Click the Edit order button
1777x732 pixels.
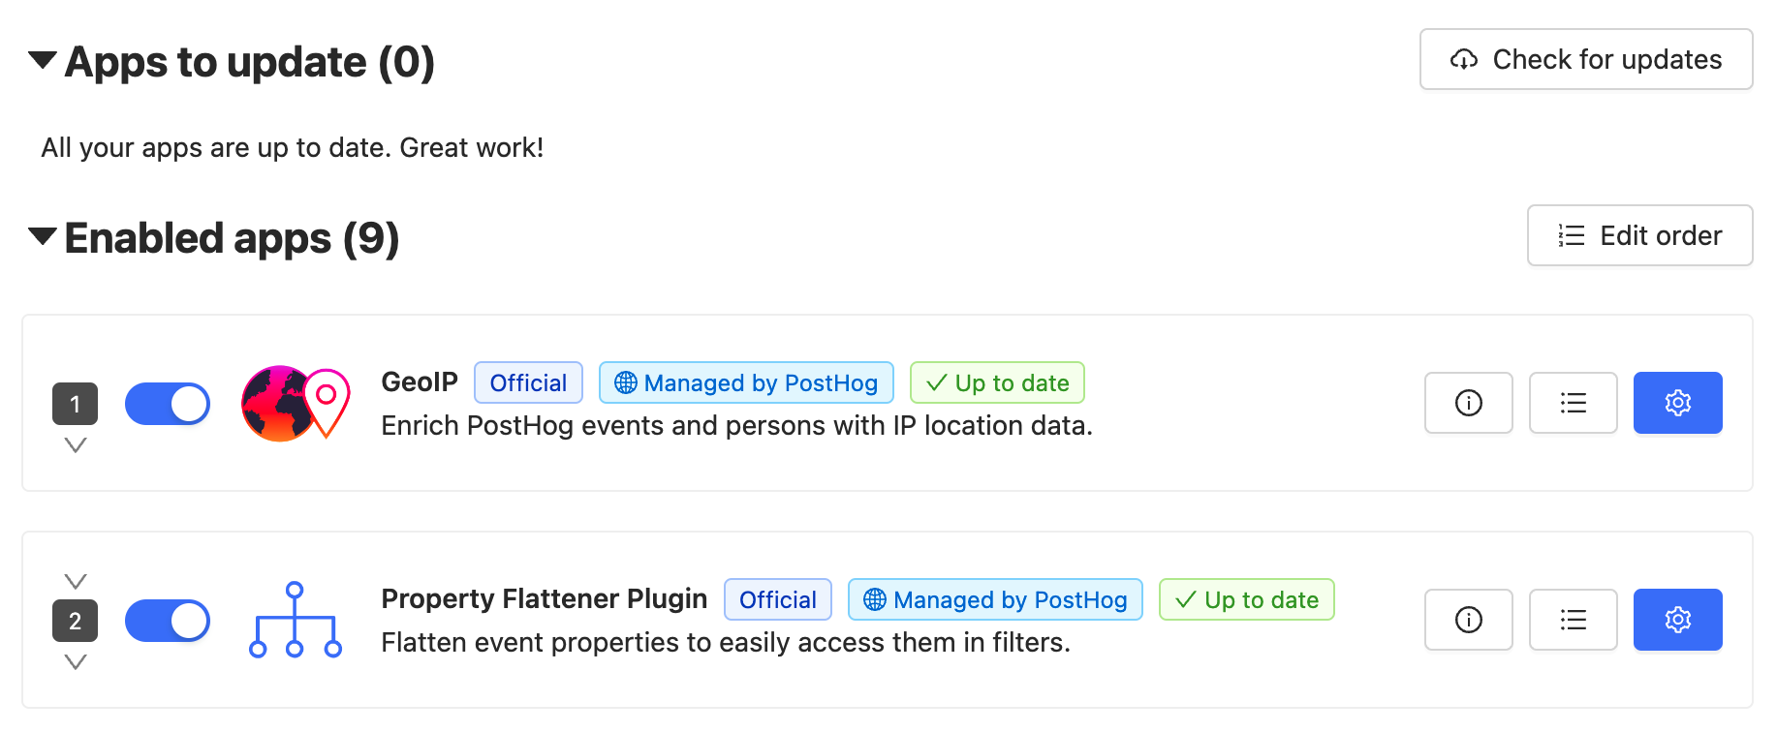click(1639, 235)
